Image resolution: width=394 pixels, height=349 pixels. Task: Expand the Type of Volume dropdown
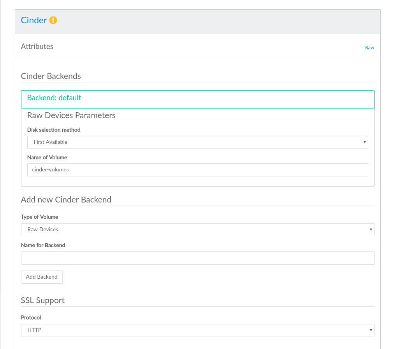(197, 230)
